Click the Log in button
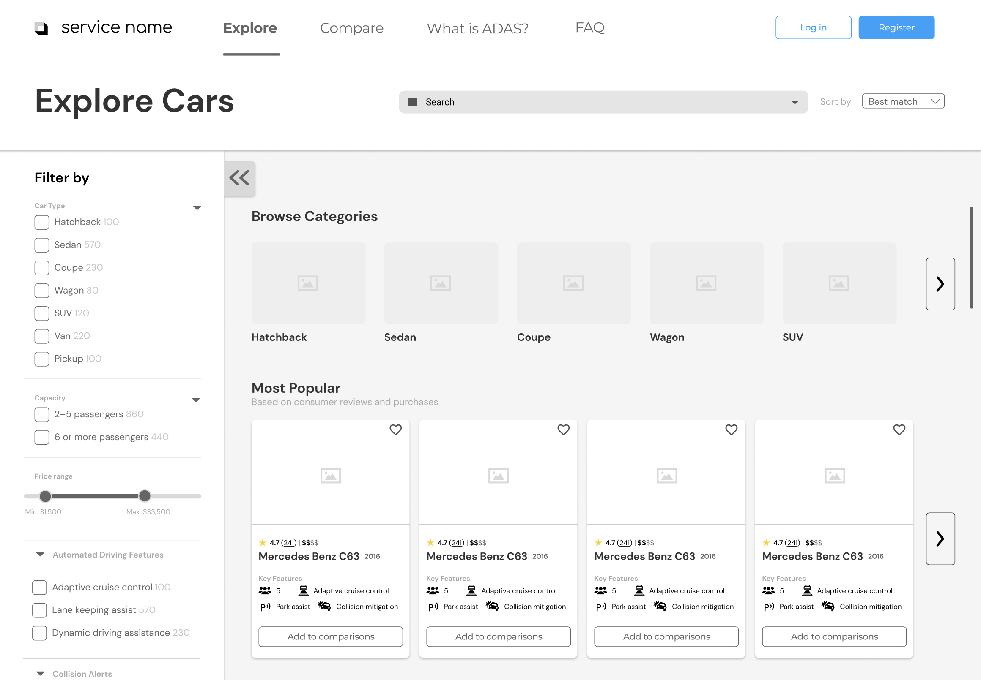 (814, 28)
